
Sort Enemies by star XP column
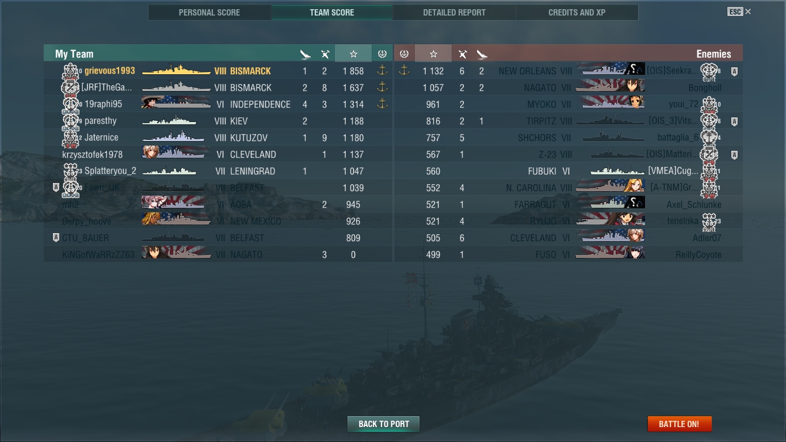tap(433, 54)
